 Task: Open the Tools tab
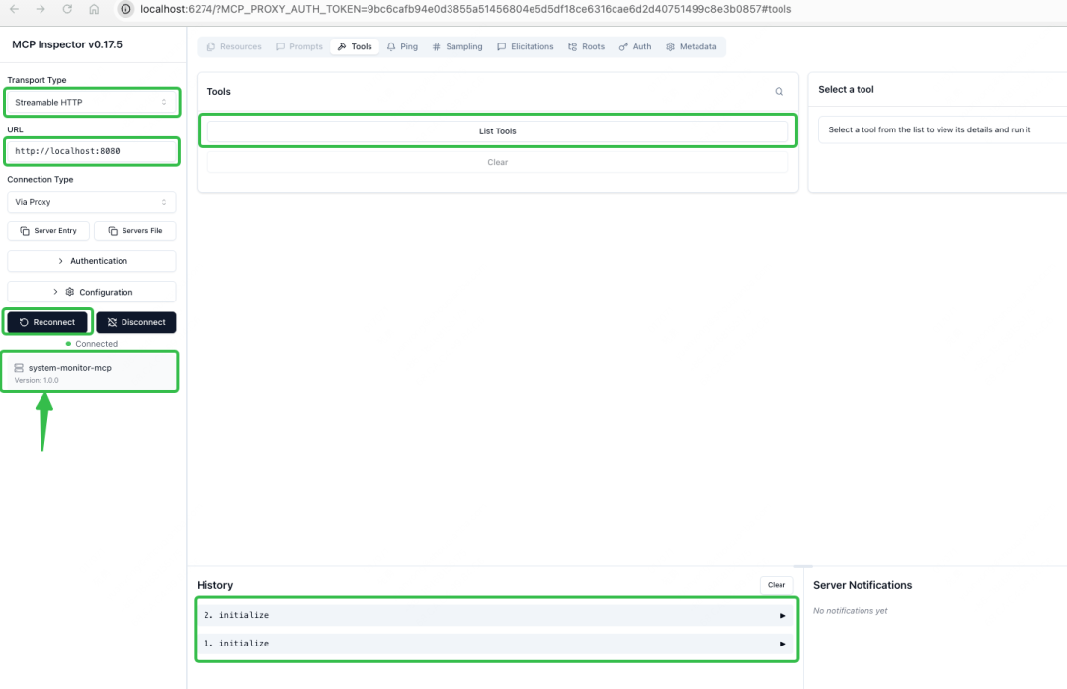pyautogui.click(x=356, y=47)
